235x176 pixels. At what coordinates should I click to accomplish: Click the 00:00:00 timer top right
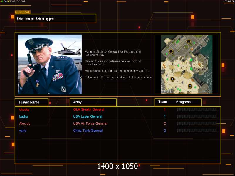coord(229,1)
